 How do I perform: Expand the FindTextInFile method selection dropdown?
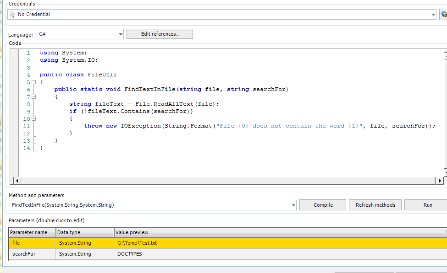(293, 205)
